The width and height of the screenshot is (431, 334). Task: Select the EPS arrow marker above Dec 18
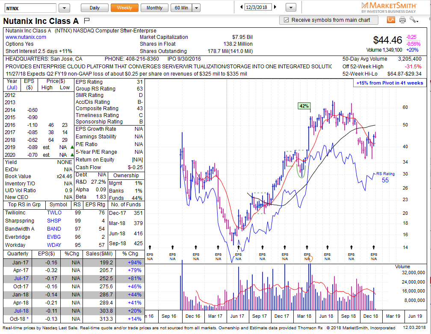[374, 247]
